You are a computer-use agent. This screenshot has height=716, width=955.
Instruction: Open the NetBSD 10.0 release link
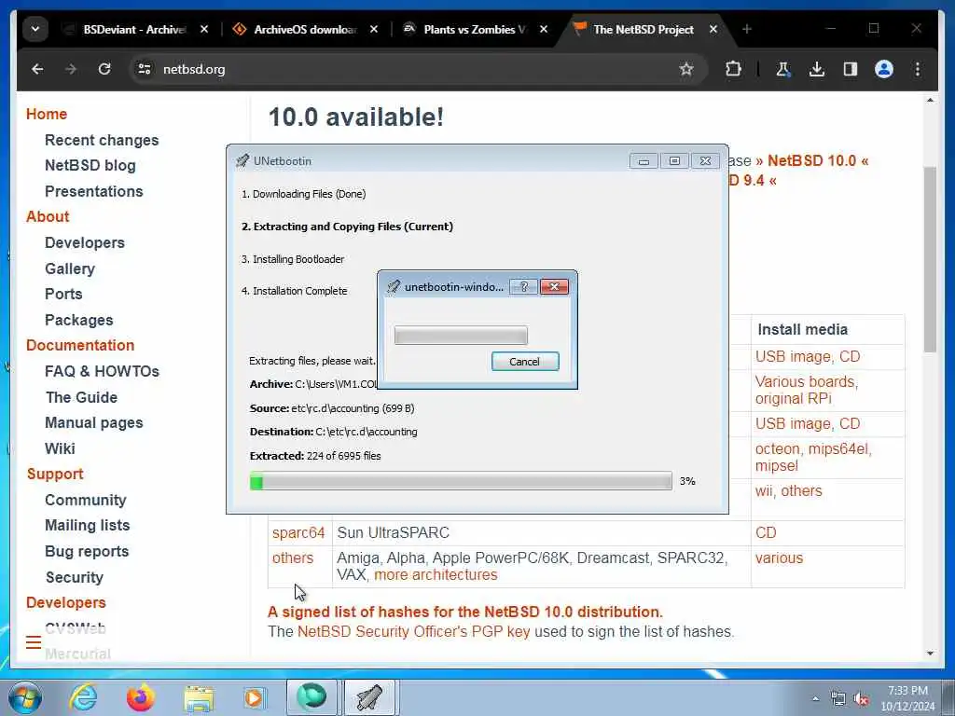812,160
